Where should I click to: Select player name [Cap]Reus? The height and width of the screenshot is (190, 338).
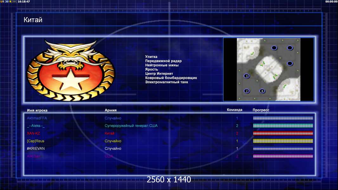36,141
